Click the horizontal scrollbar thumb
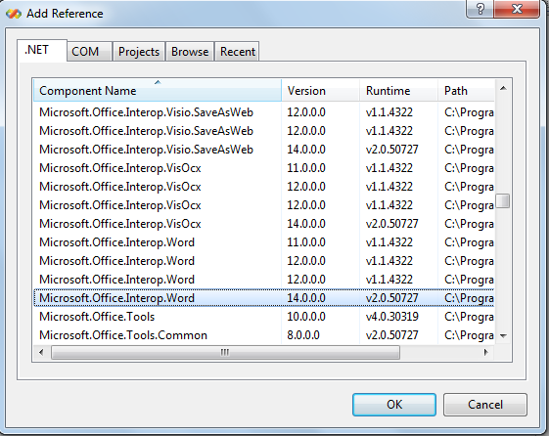The image size is (549, 436). (225, 352)
